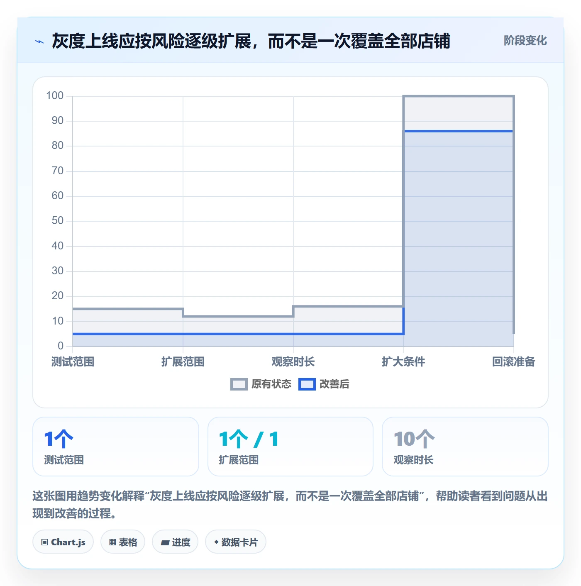Click the 阶段变化 label in the header
This screenshot has height=586, width=581.
525,41
